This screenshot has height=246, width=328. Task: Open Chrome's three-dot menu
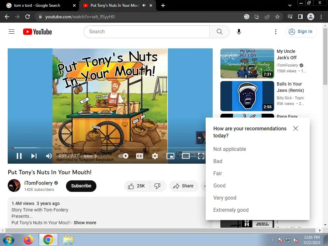coord(321,17)
